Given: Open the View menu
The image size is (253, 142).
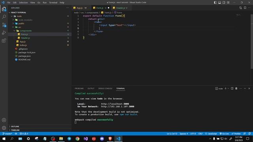Looking at the screenshot, I should click(32, 3).
